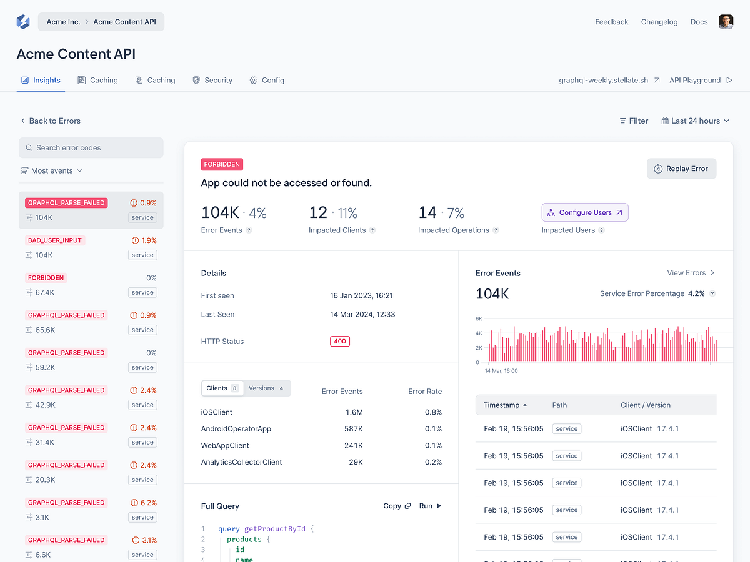Switch to the Security tab
This screenshot has width=750, height=562.
(x=212, y=80)
